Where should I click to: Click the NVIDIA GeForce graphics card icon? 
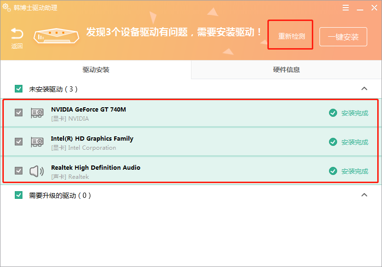37,113
